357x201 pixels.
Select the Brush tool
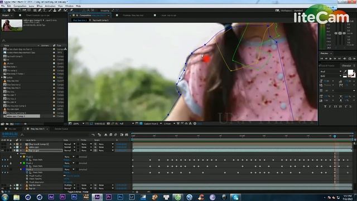click(50, 10)
